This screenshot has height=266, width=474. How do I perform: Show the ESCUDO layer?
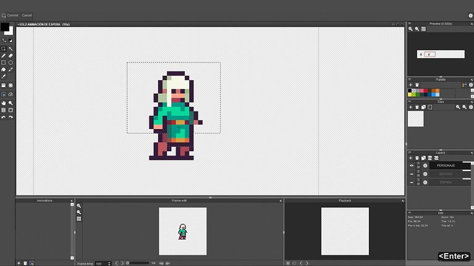click(x=412, y=174)
